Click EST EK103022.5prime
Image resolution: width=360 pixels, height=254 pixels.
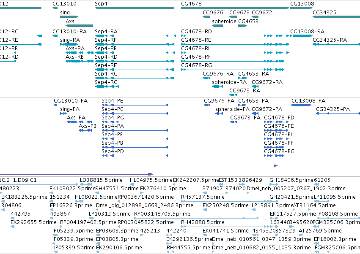pos(52,193)
